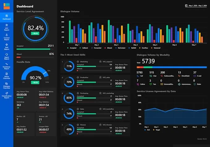Click the calendar icon beside date range
The height and width of the screenshot is (147, 210).
[186, 6]
